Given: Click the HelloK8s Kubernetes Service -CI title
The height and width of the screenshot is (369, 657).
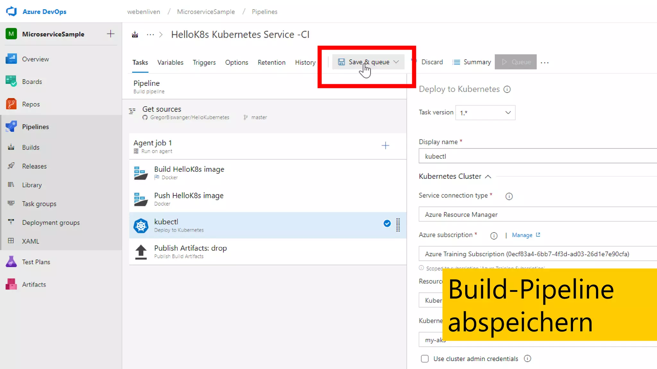Looking at the screenshot, I should coord(240,35).
